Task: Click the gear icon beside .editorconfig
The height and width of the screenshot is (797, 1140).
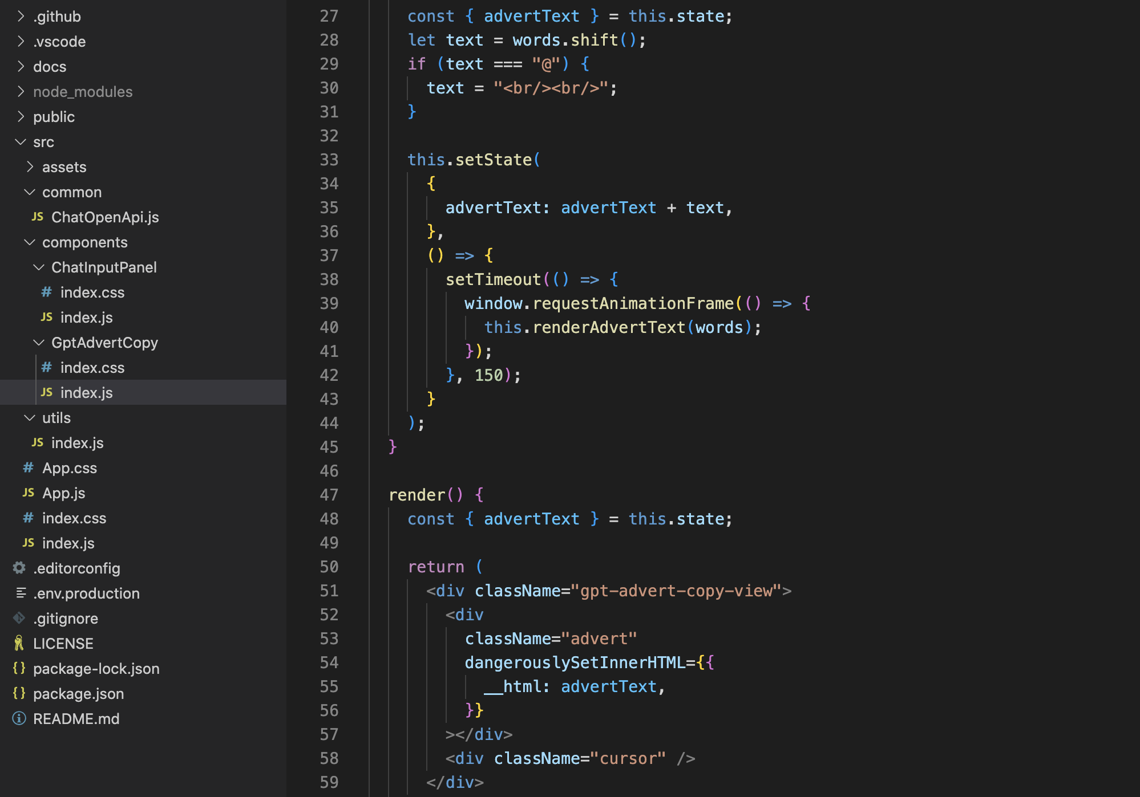Action: 19,568
